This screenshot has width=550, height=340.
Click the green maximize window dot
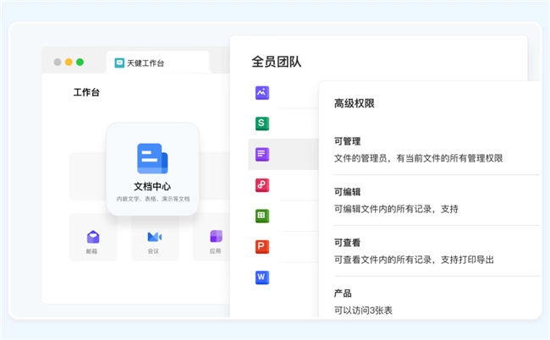pos(80,62)
